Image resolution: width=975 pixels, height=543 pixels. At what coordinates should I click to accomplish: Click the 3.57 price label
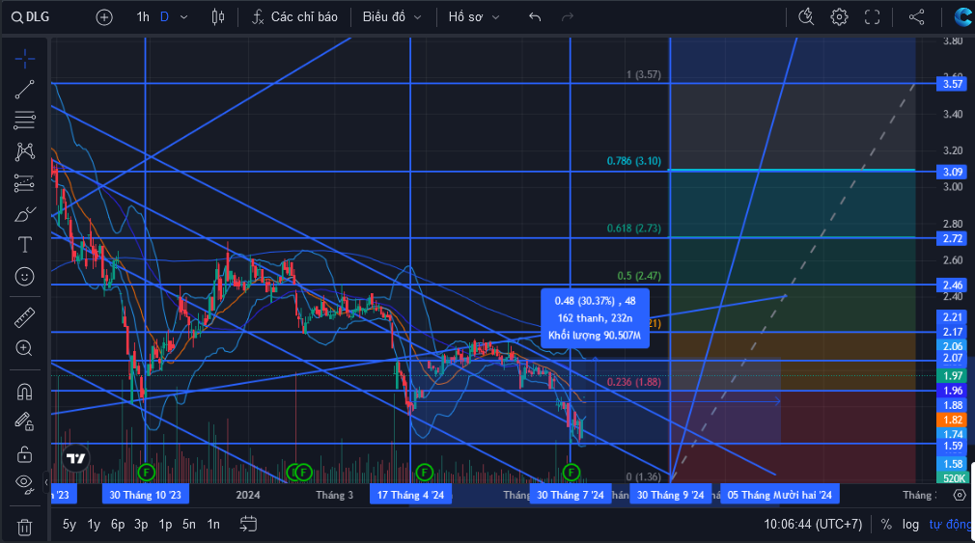click(952, 84)
